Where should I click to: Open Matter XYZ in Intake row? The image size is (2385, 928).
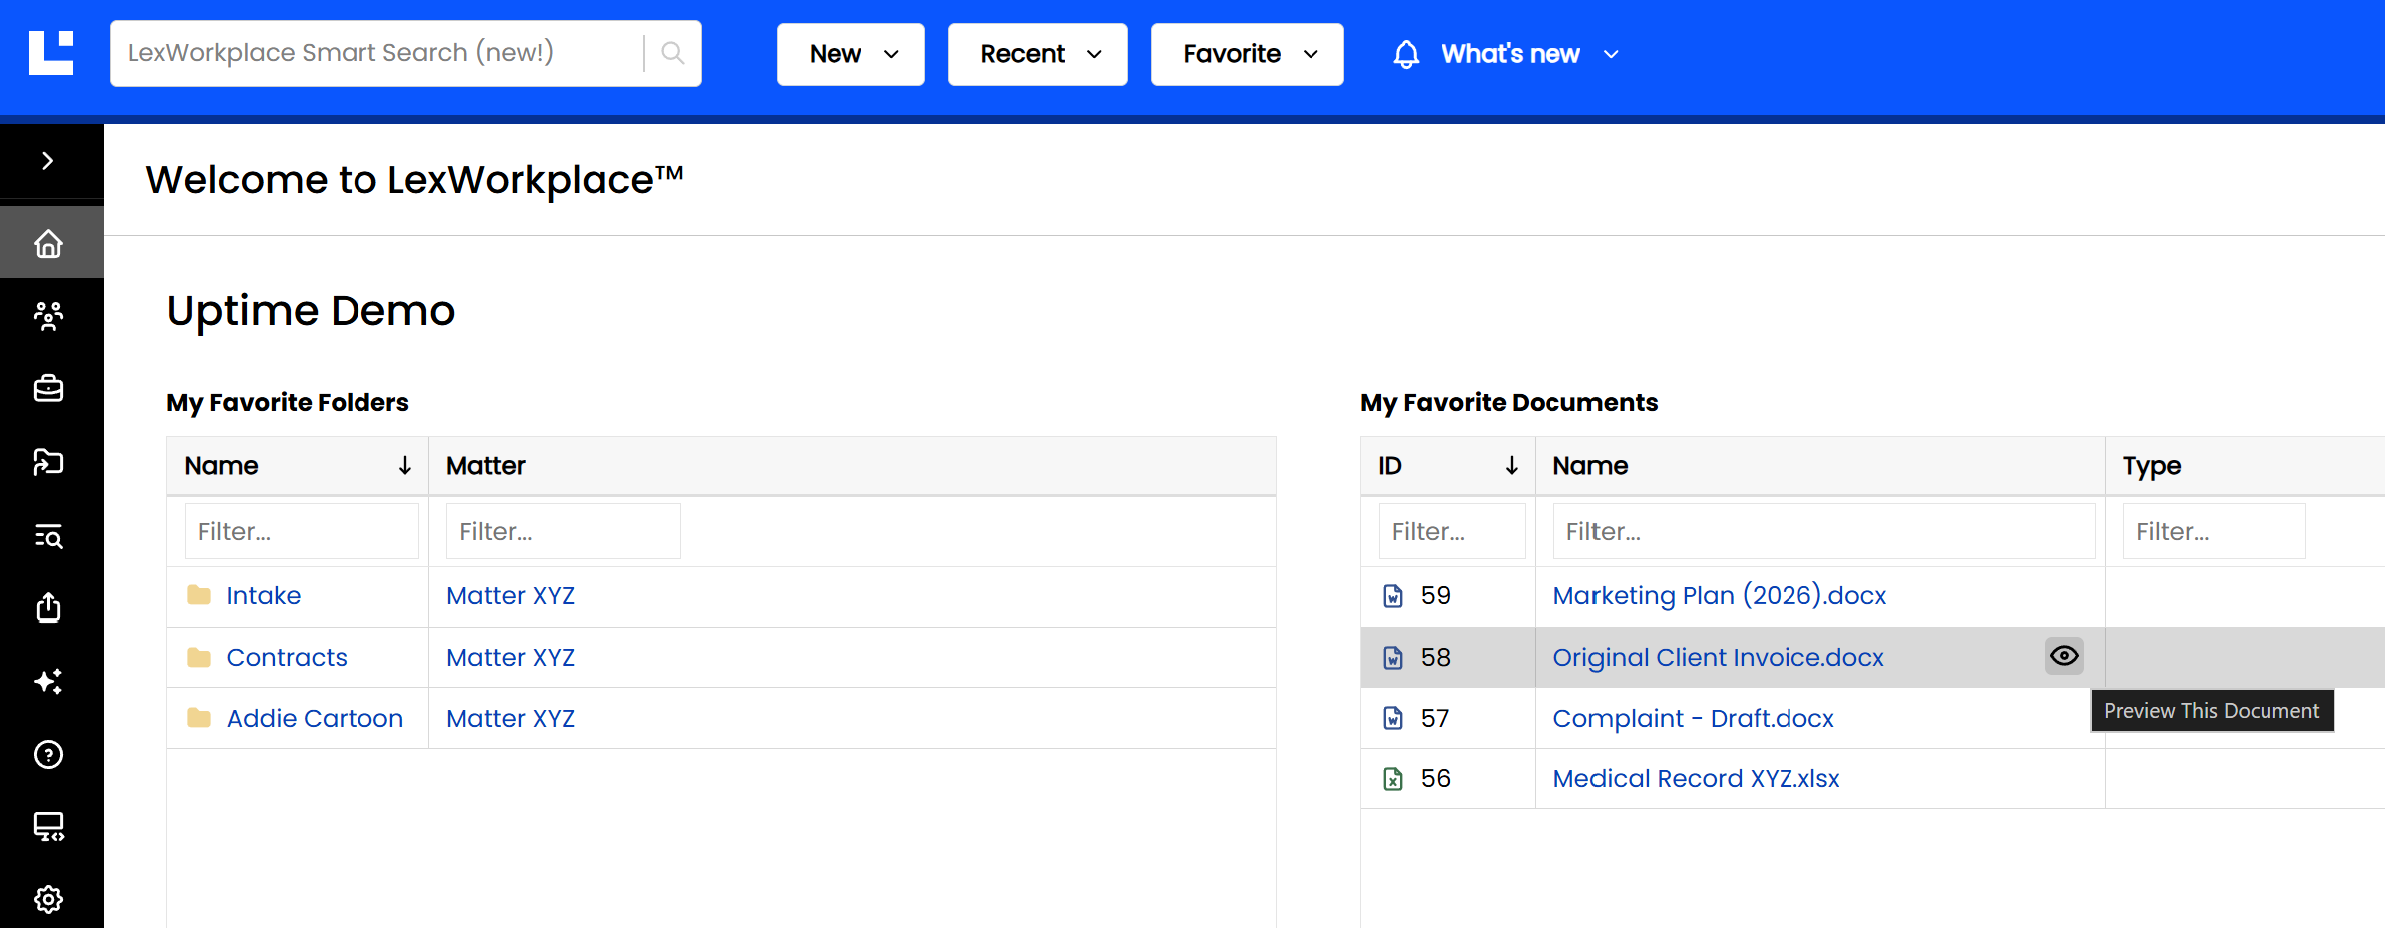coord(510,595)
